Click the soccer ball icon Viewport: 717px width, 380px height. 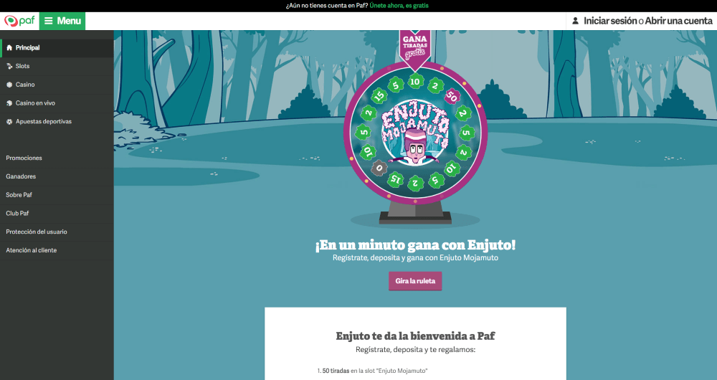point(9,122)
